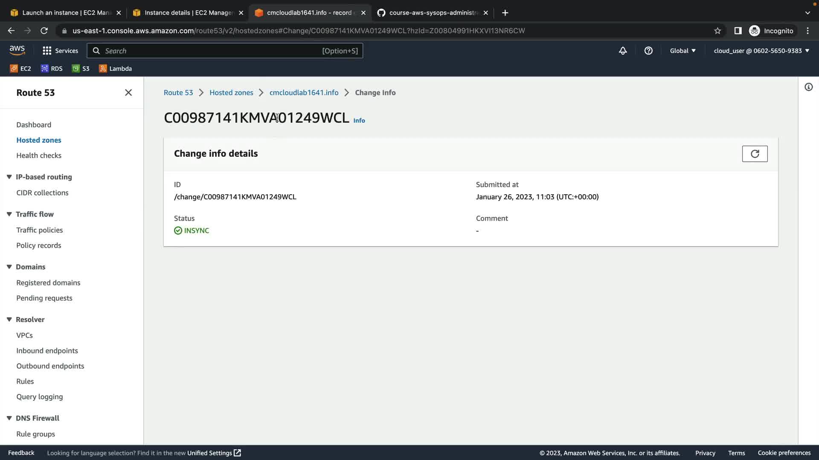Open the cloud_user account dropdown
Screen dimensions: 819x460
(761, 51)
